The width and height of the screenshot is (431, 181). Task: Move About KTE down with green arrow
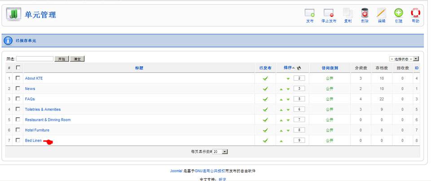(x=288, y=79)
